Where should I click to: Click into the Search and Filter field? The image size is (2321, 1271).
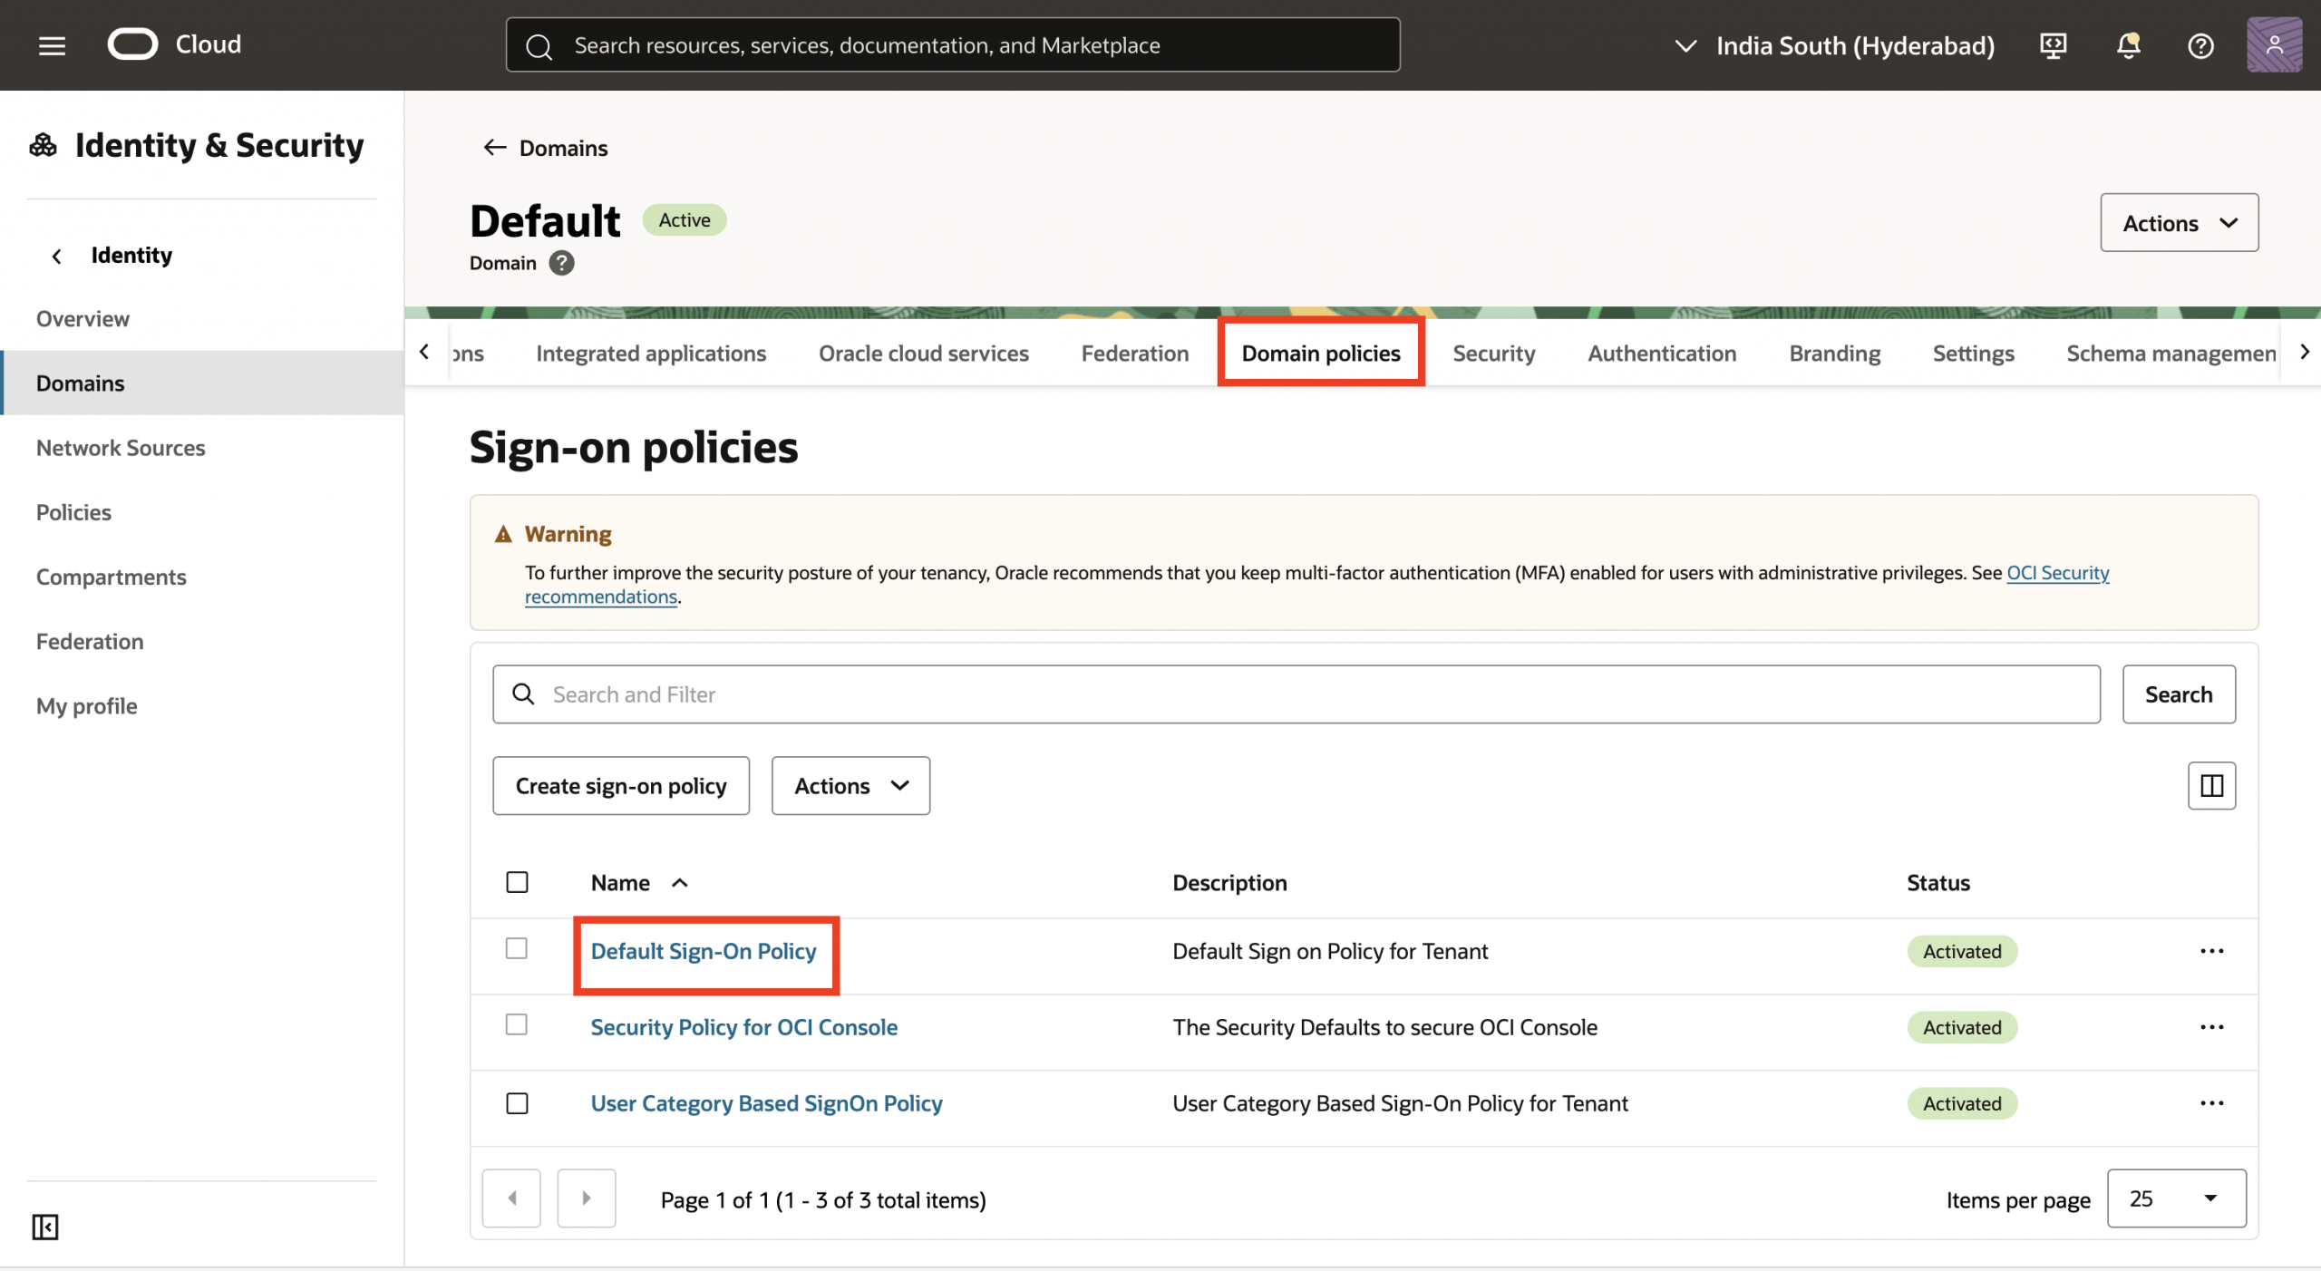(1296, 694)
